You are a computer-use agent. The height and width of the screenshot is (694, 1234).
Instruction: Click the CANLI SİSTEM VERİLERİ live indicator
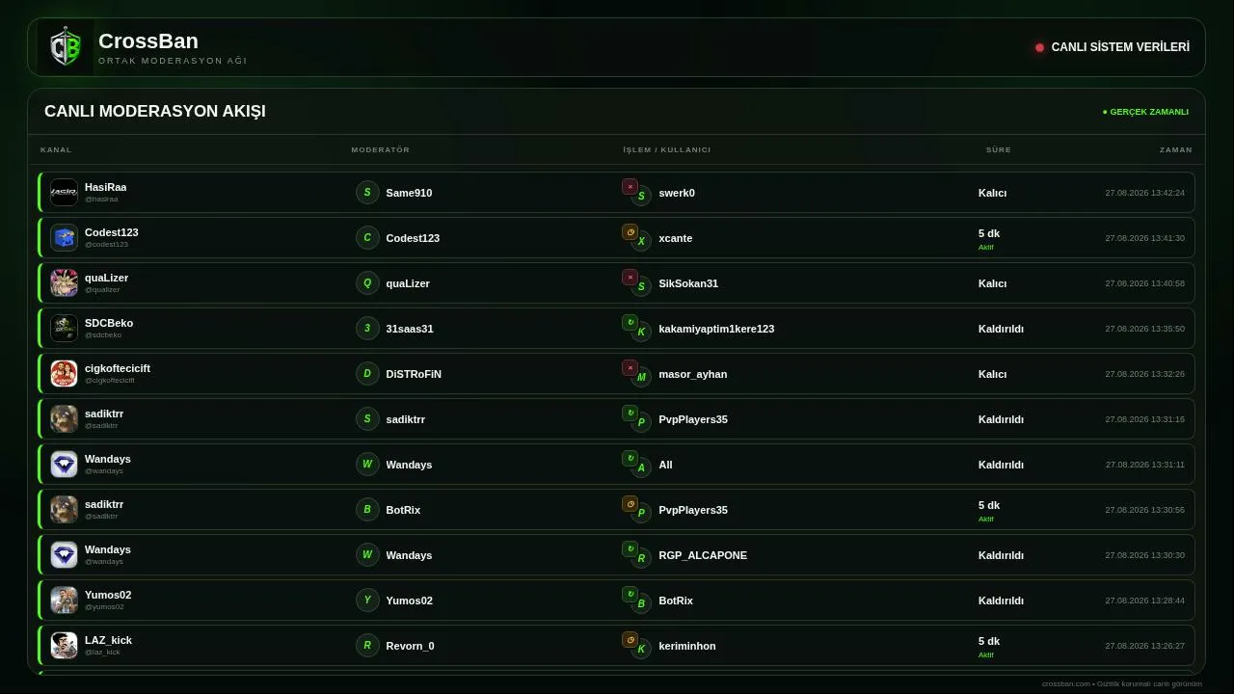1113,47
